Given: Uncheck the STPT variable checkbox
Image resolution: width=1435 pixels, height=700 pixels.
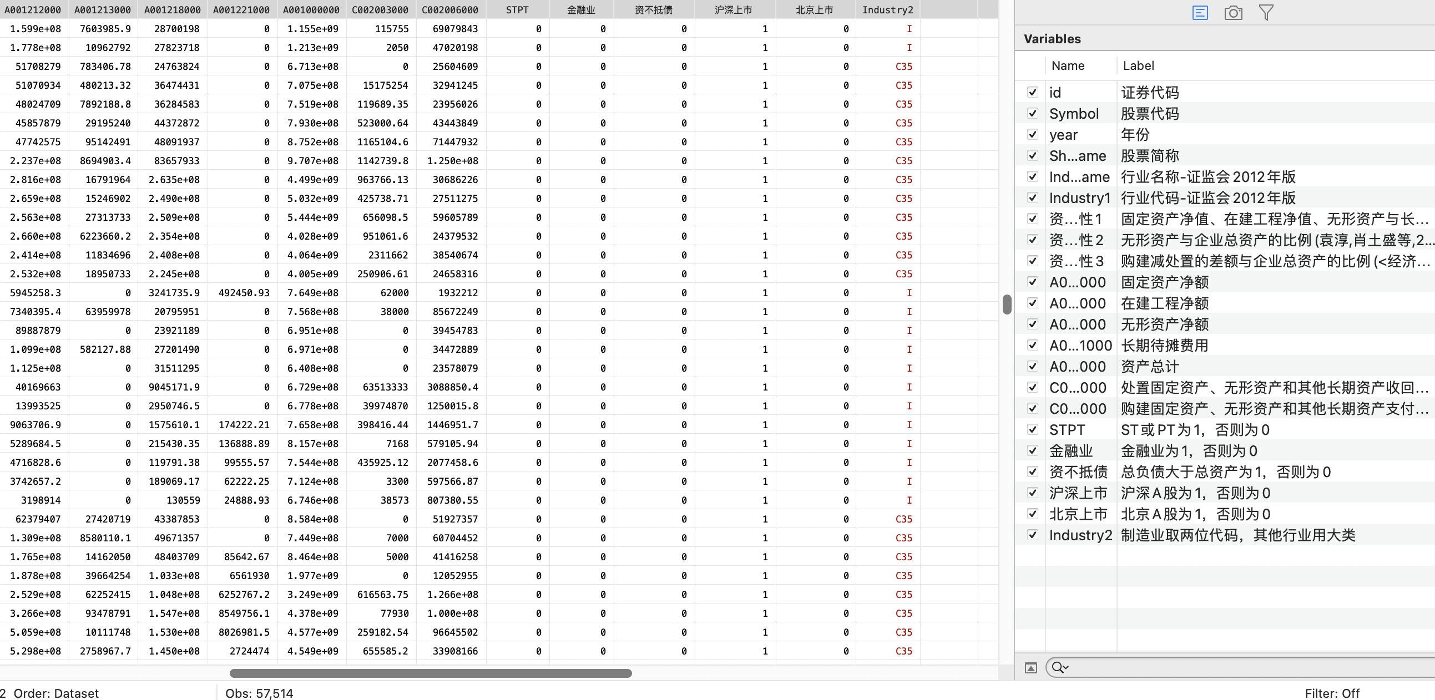Looking at the screenshot, I should click(x=1032, y=430).
